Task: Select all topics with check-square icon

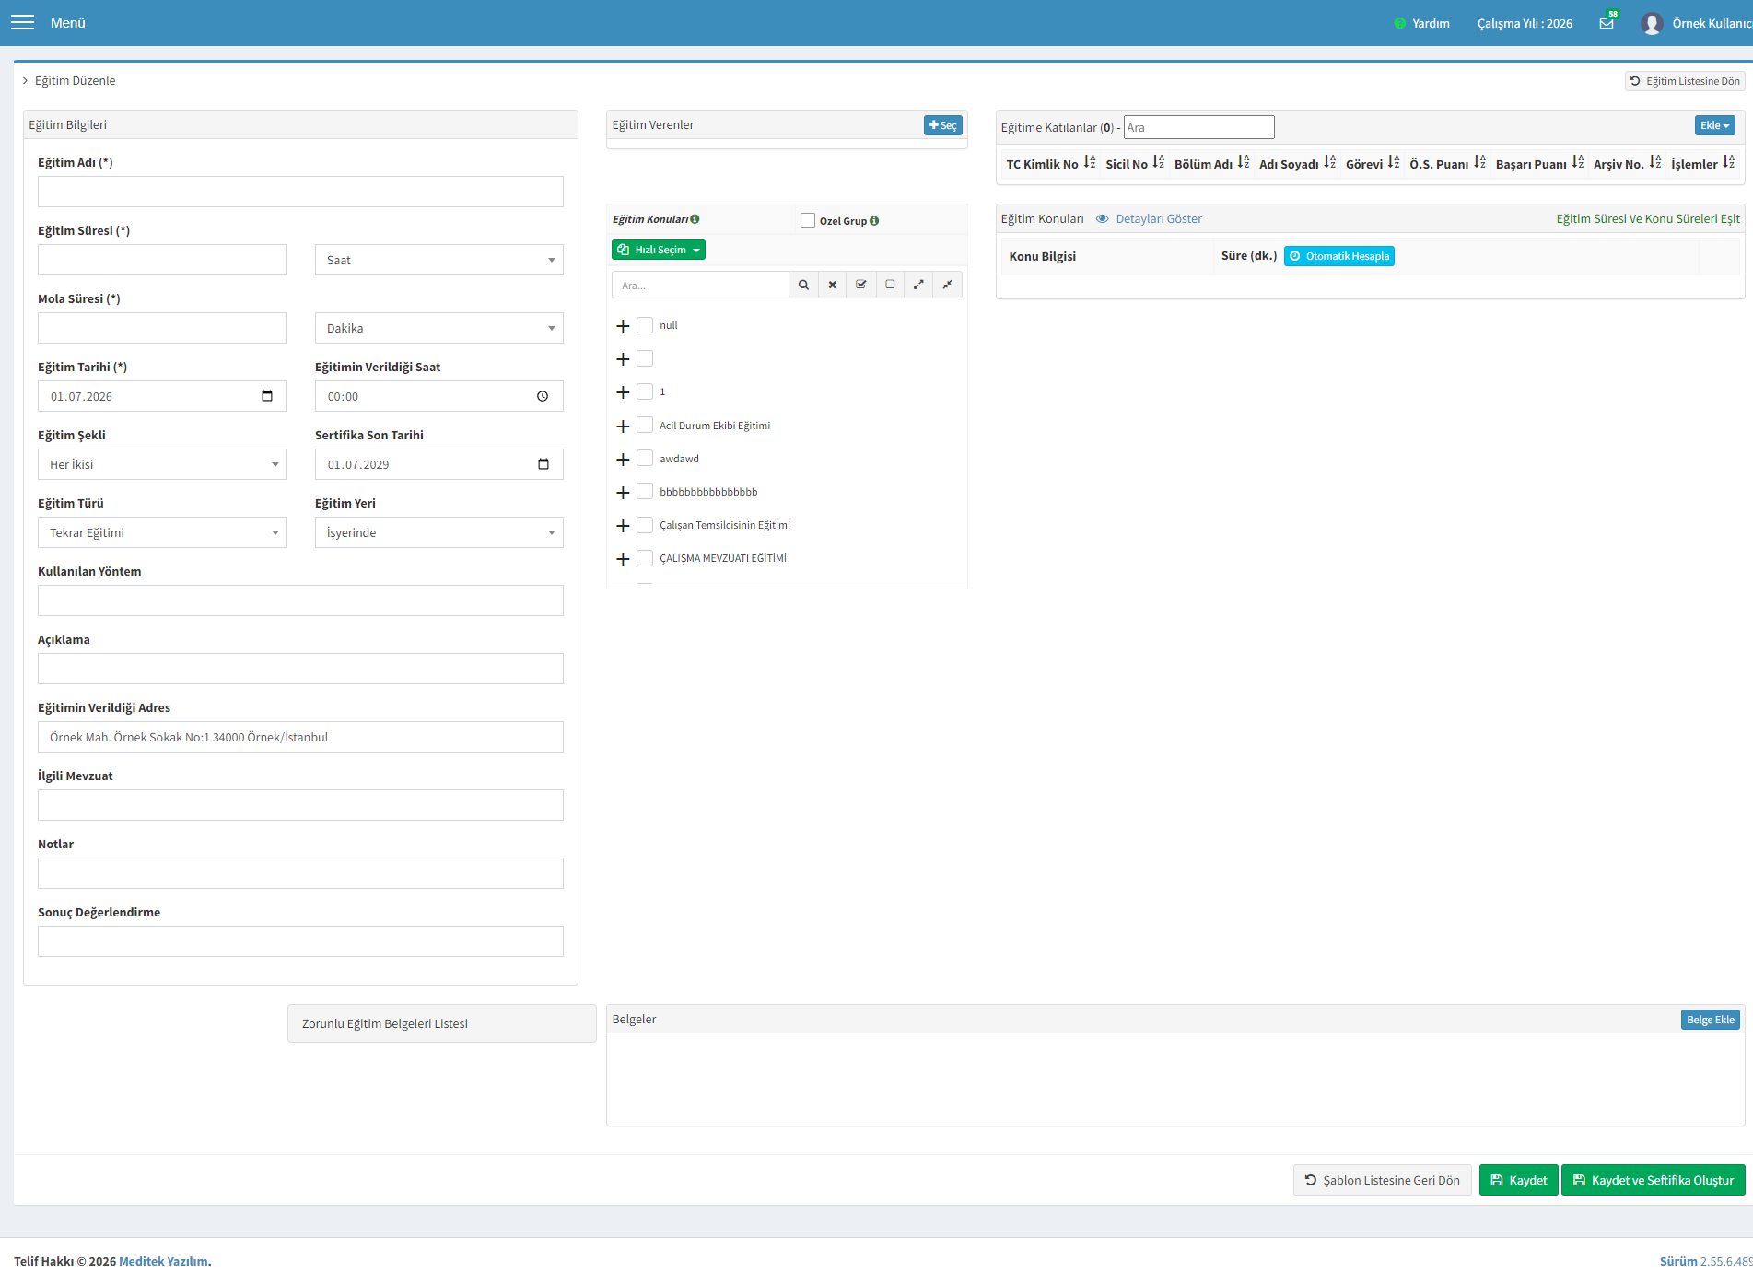Action: click(x=860, y=285)
